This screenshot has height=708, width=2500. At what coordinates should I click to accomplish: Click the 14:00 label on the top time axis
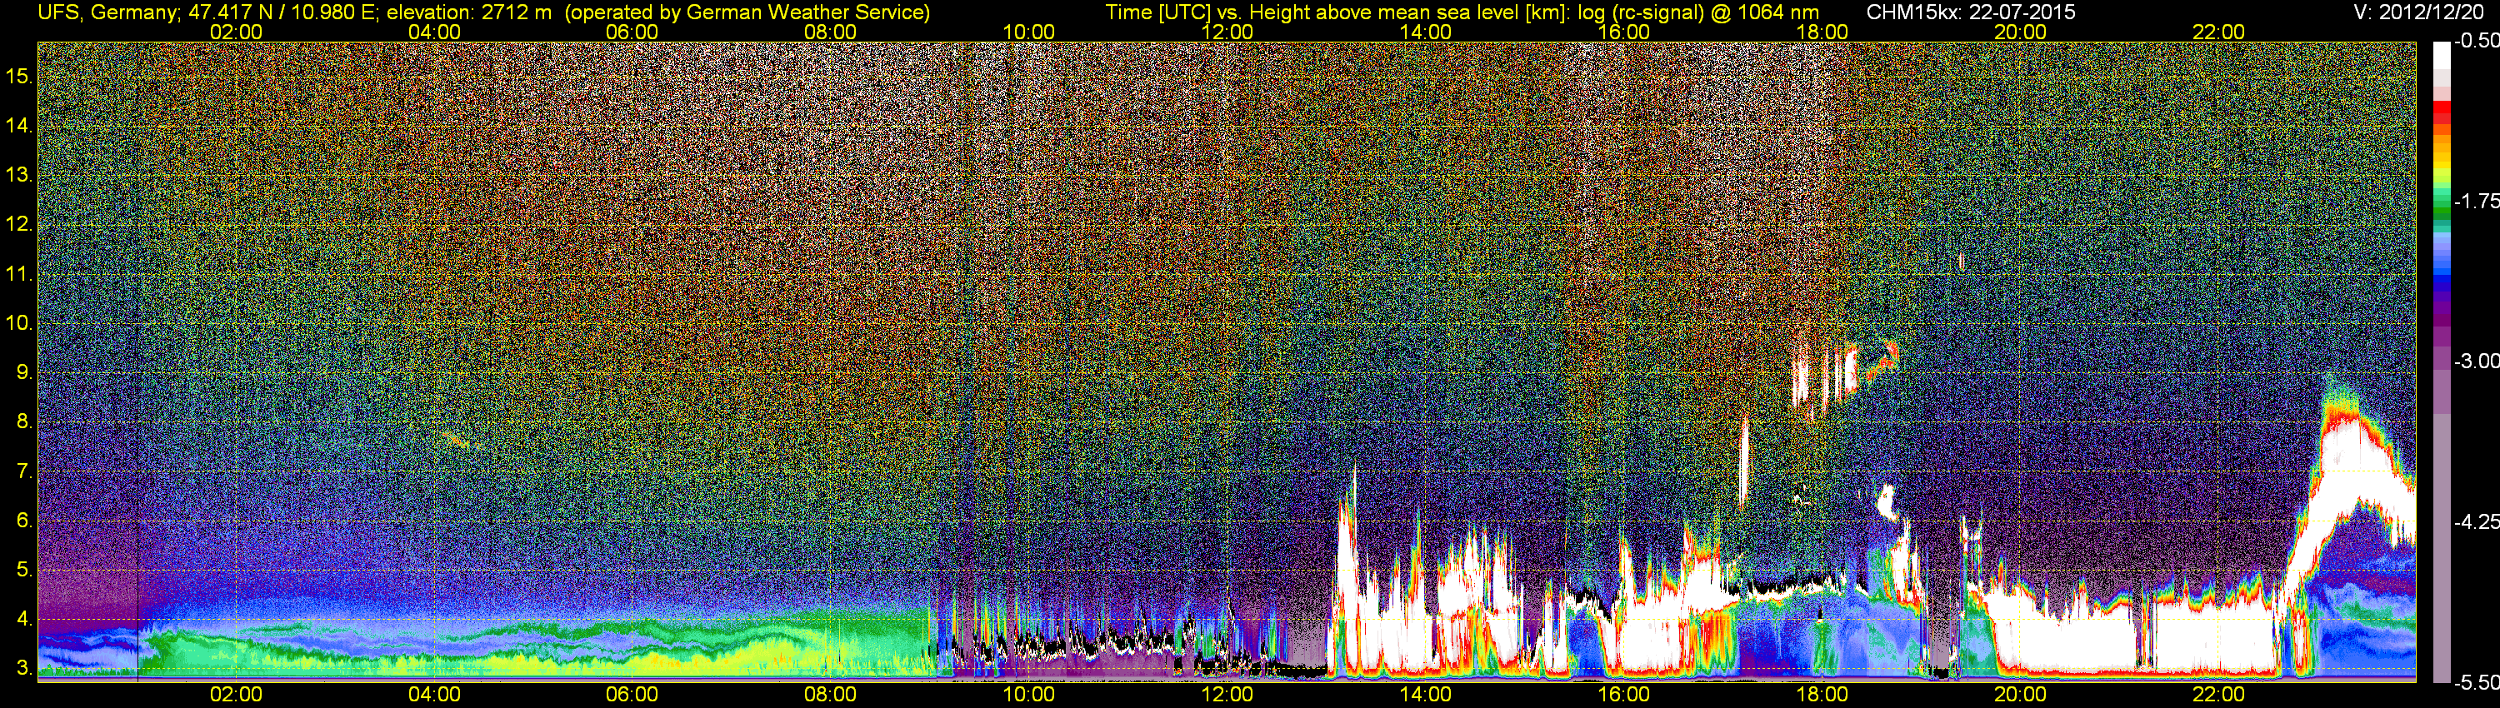pos(1426,32)
